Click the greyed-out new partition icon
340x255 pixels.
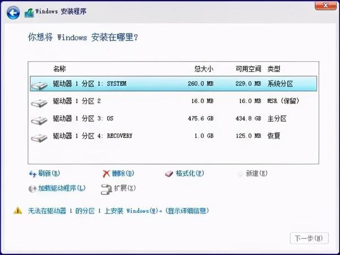pyautogui.click(x=240, y=173)
